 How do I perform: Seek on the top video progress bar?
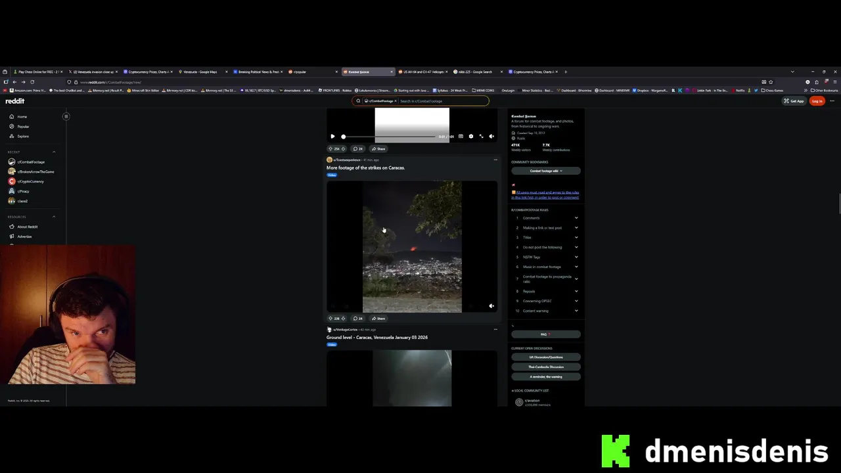click(389, 137)
